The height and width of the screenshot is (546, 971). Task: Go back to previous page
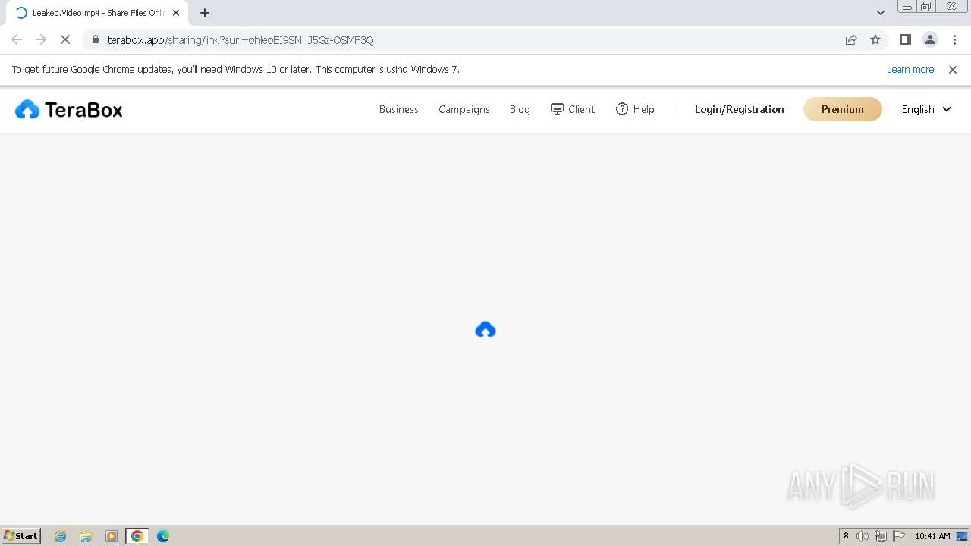(17, 39)
